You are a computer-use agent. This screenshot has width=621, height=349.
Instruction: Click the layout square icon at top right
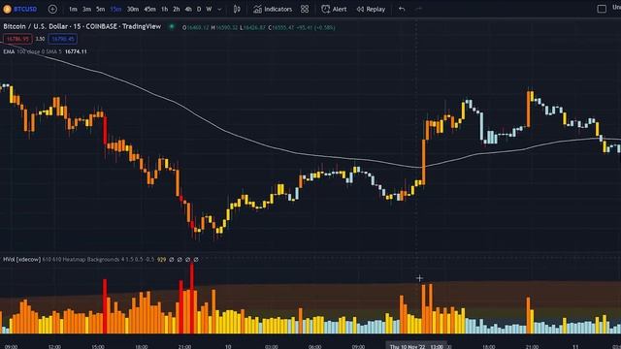602,9
